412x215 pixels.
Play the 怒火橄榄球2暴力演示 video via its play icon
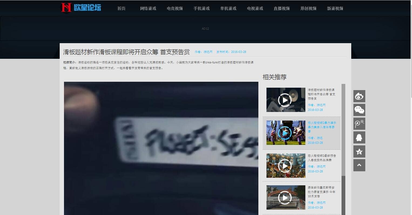point(285,133)
